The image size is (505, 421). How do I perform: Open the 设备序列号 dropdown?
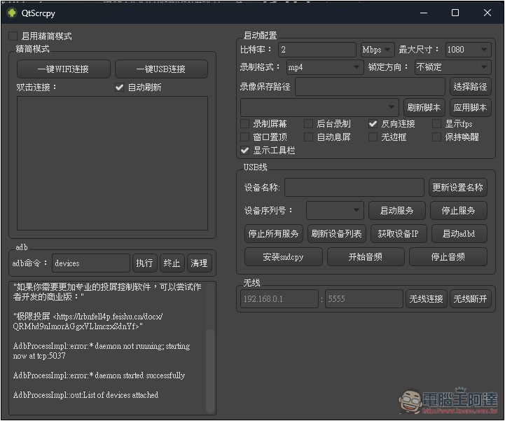tap(335, 210)
